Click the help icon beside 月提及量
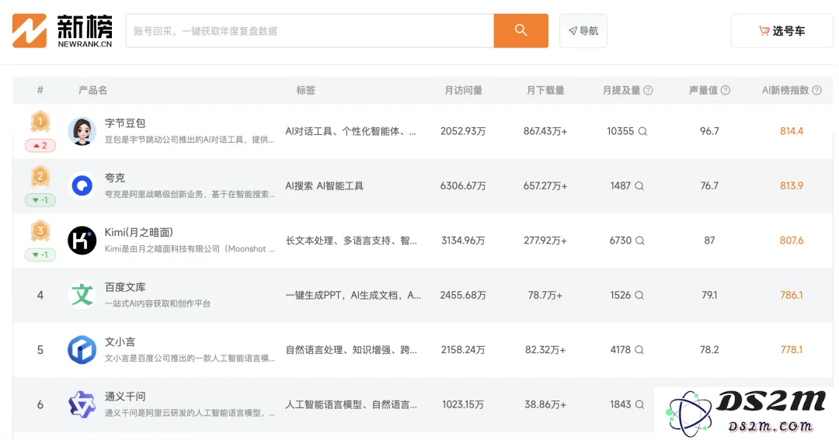Screen dimensions: 839x440 tap(648, 90)
